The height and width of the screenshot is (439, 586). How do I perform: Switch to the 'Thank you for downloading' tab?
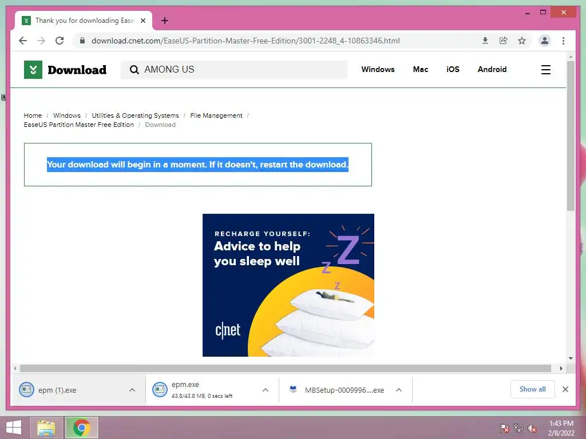pos(84,21)
